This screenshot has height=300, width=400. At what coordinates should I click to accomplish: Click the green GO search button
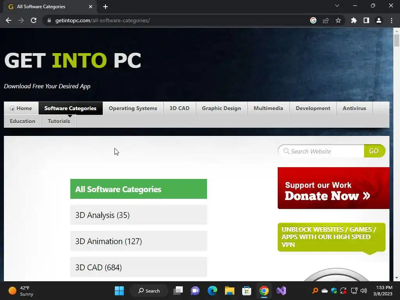coord(374,151)
